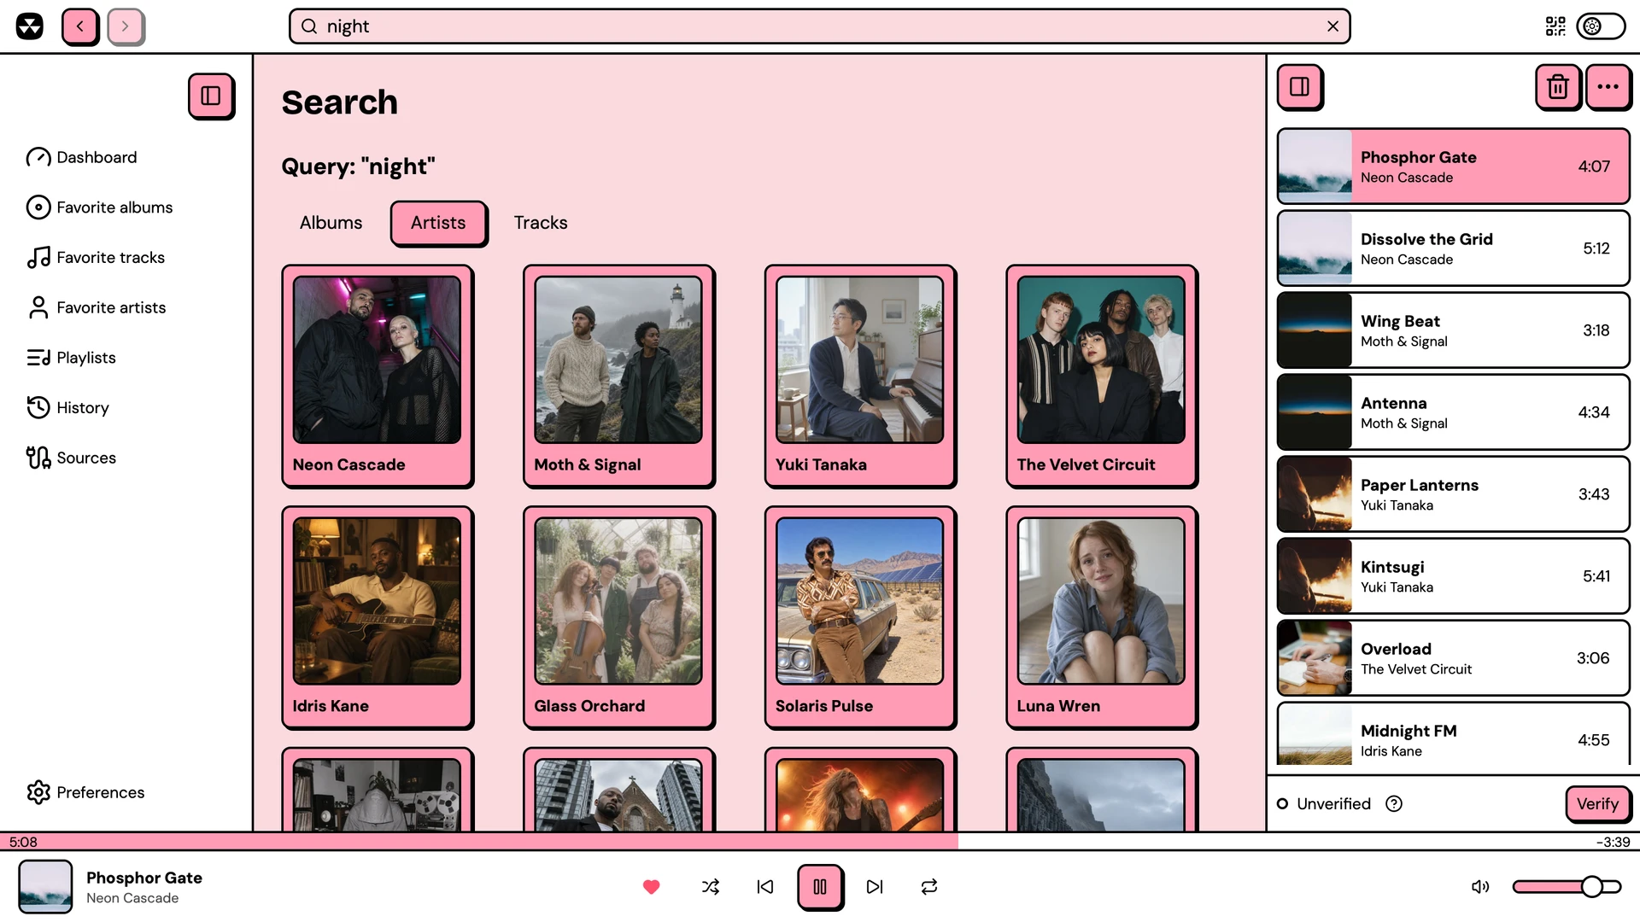Skip to the next track

(x=875, y=887)
